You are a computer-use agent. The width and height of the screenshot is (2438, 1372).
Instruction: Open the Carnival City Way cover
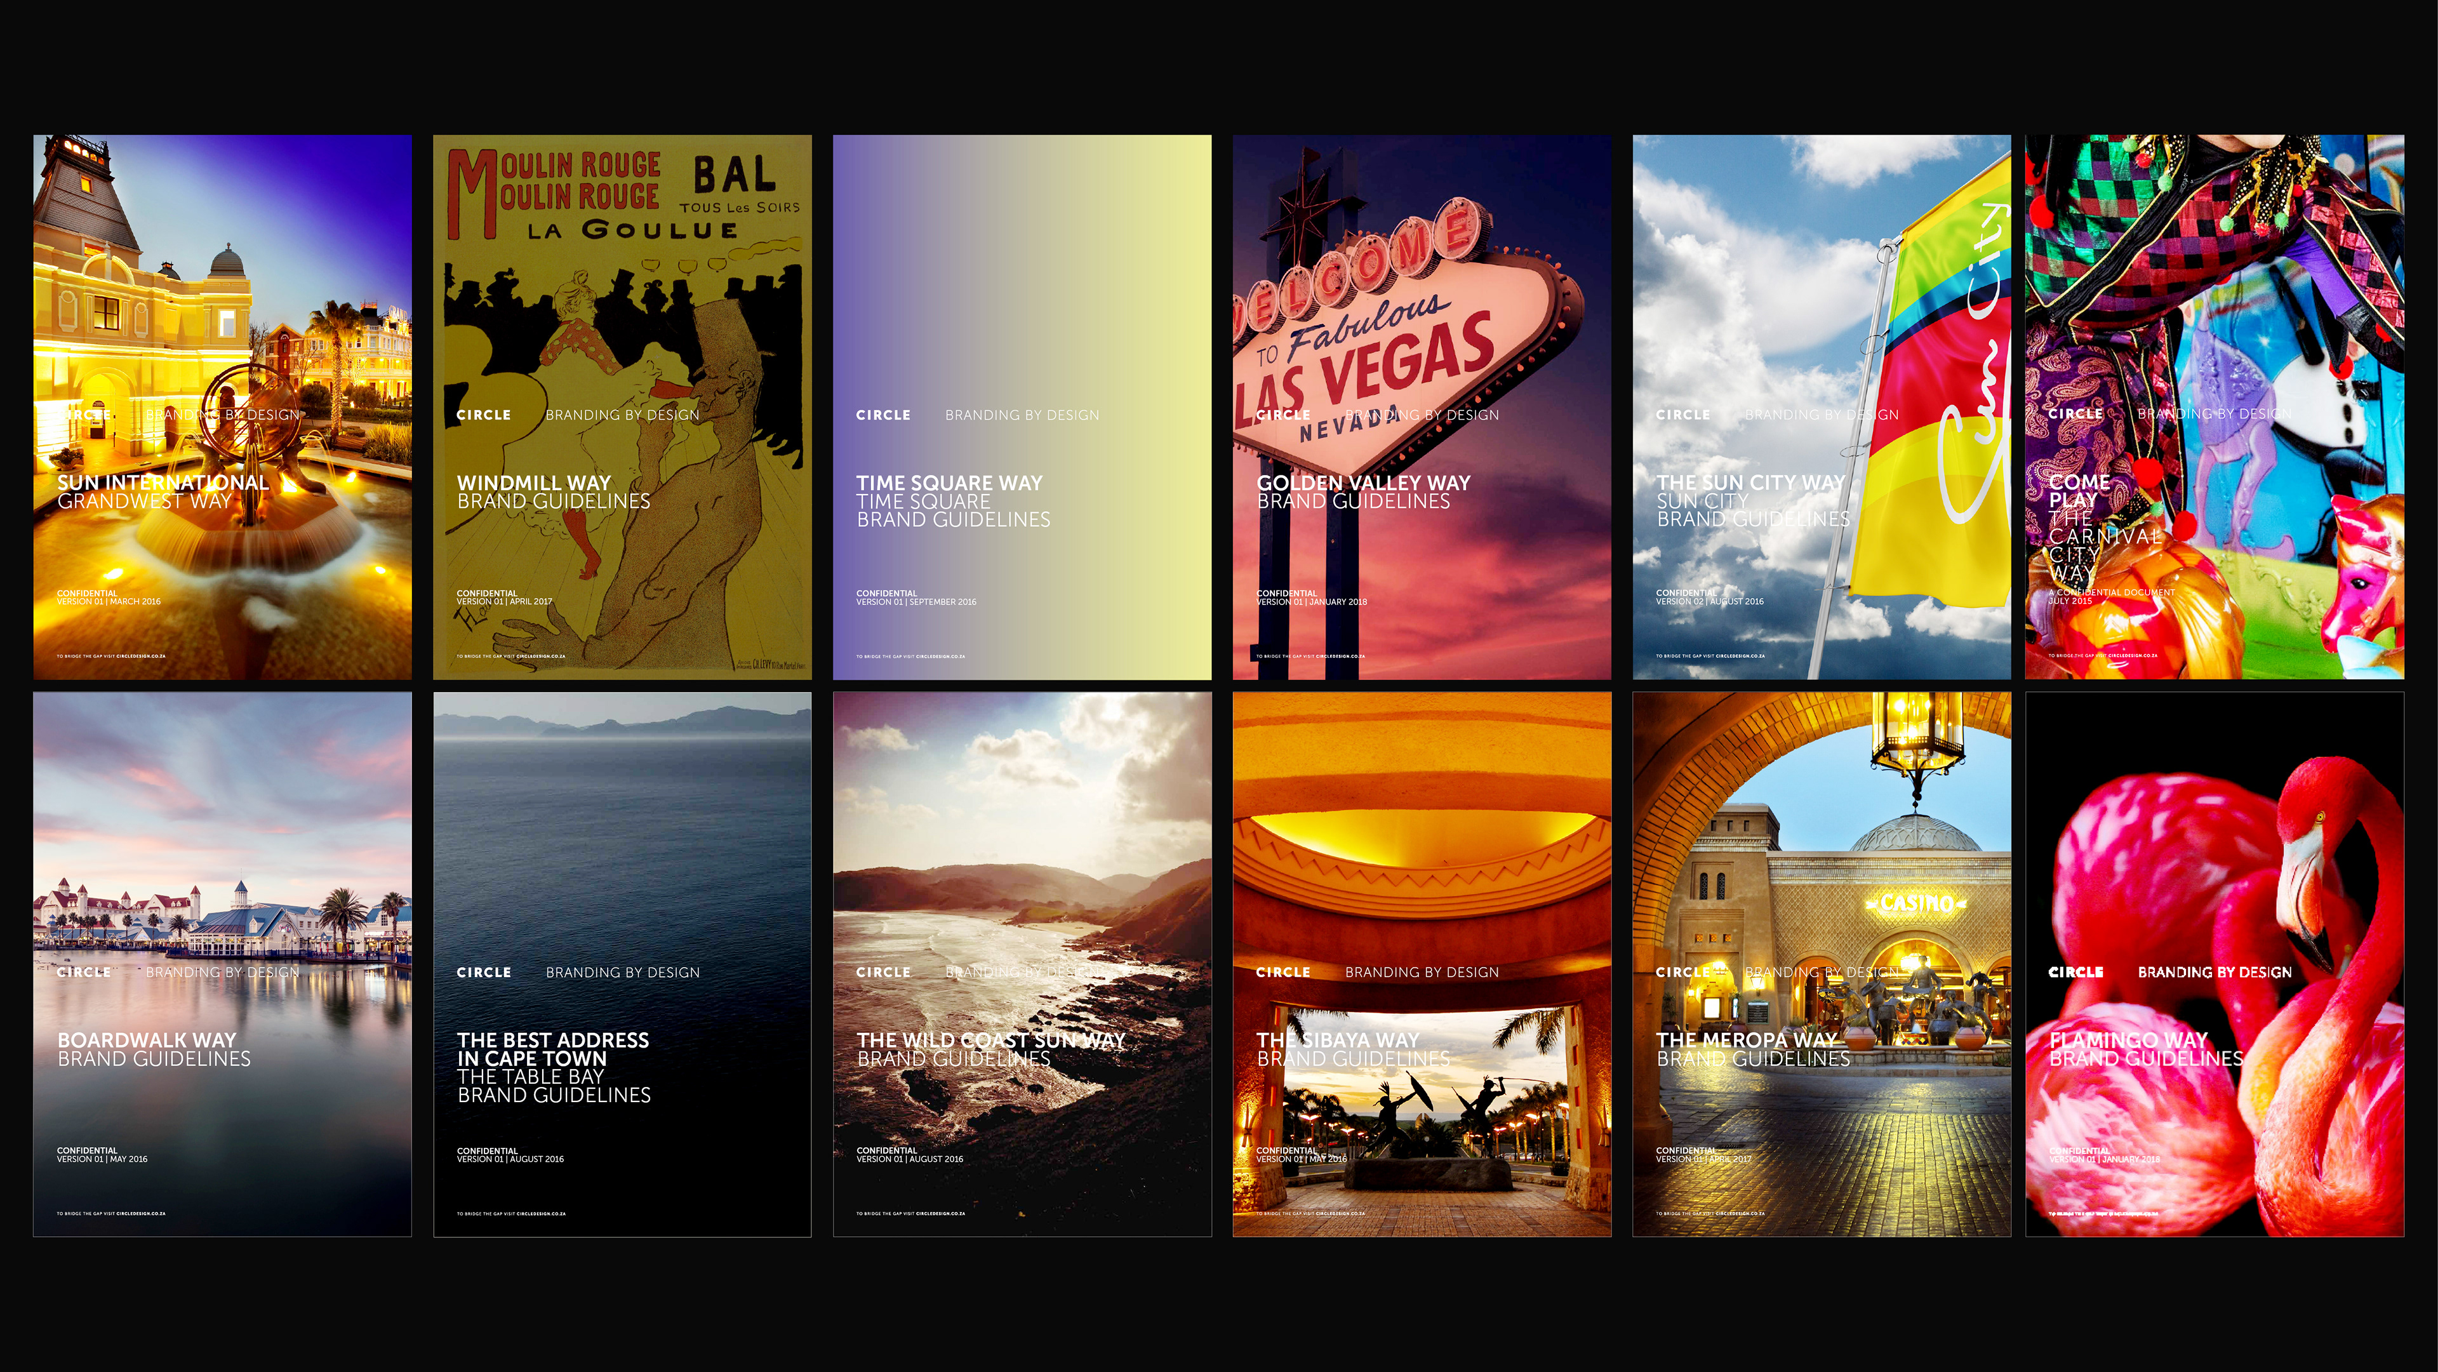click(x=2215, y=407)
